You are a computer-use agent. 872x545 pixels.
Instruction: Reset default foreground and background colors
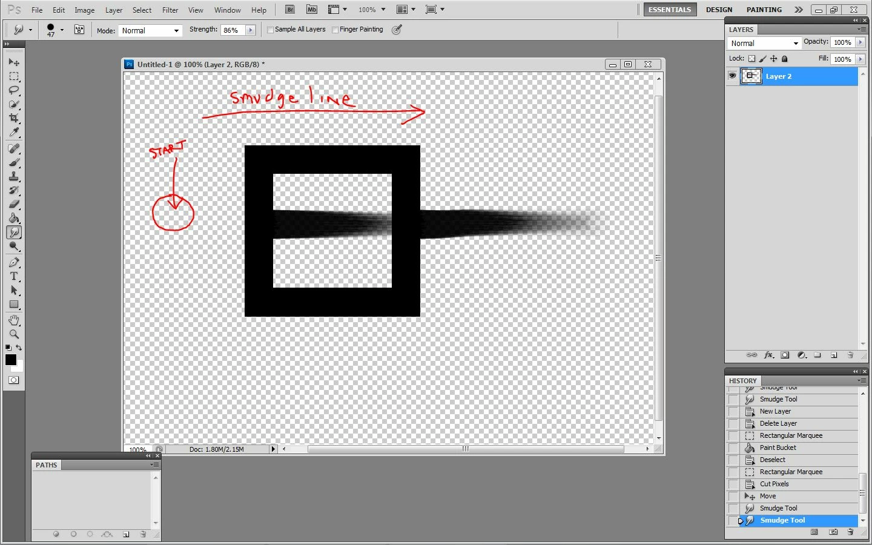8,348
